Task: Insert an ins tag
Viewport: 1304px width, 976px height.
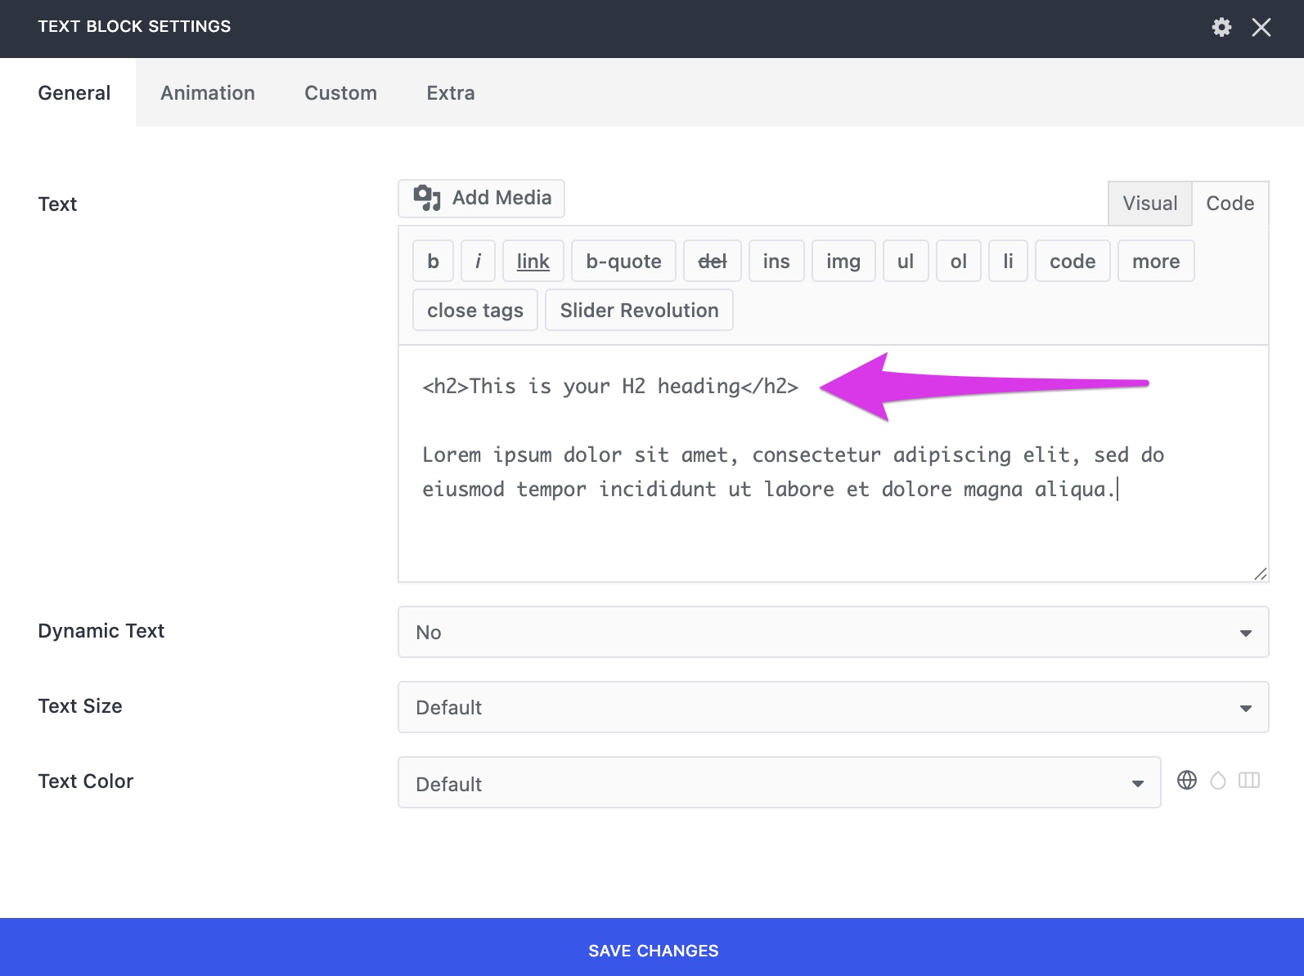Action: pos(776,261)
